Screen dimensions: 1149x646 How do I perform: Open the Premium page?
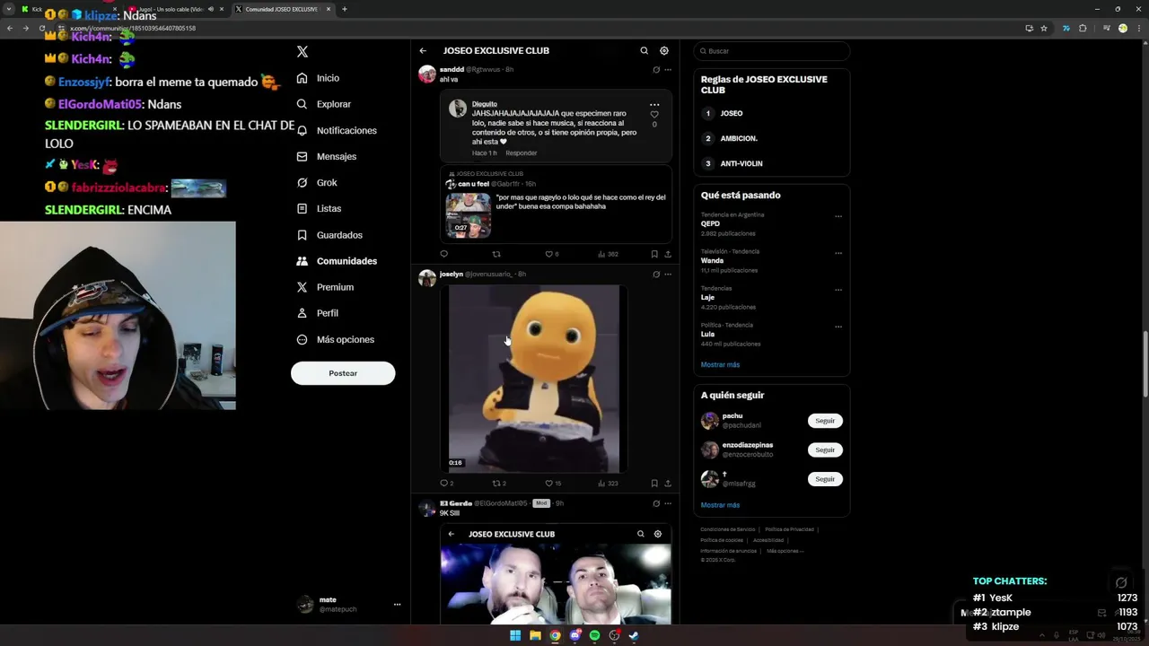point(325,287)
